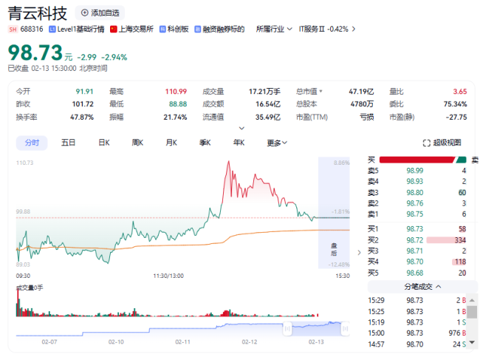
Task: Click the 02-07 date on timeline
Action: click(49, 342)
